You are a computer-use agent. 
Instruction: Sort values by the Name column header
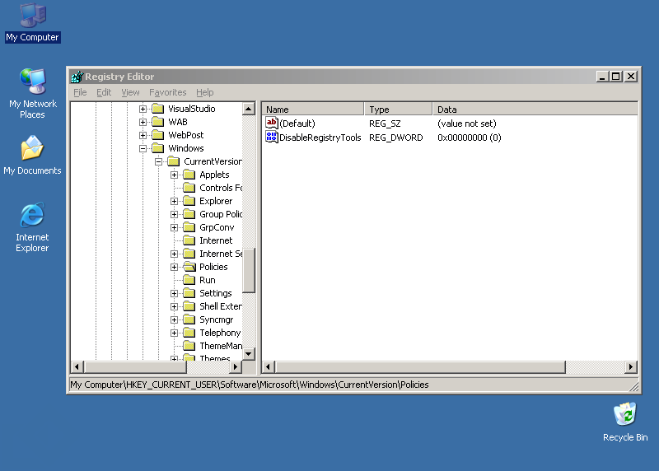pyautogui.click(x=313, y=110)
